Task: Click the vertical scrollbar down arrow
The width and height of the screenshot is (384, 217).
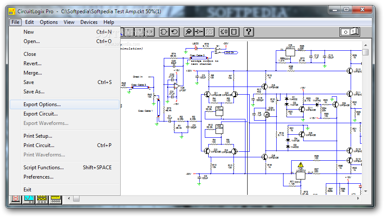Action: point(365,191)
